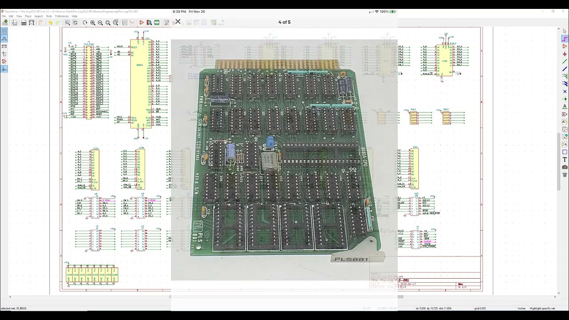Select the place junction tool
Screen dimensions: 569x320
[565, 99]
